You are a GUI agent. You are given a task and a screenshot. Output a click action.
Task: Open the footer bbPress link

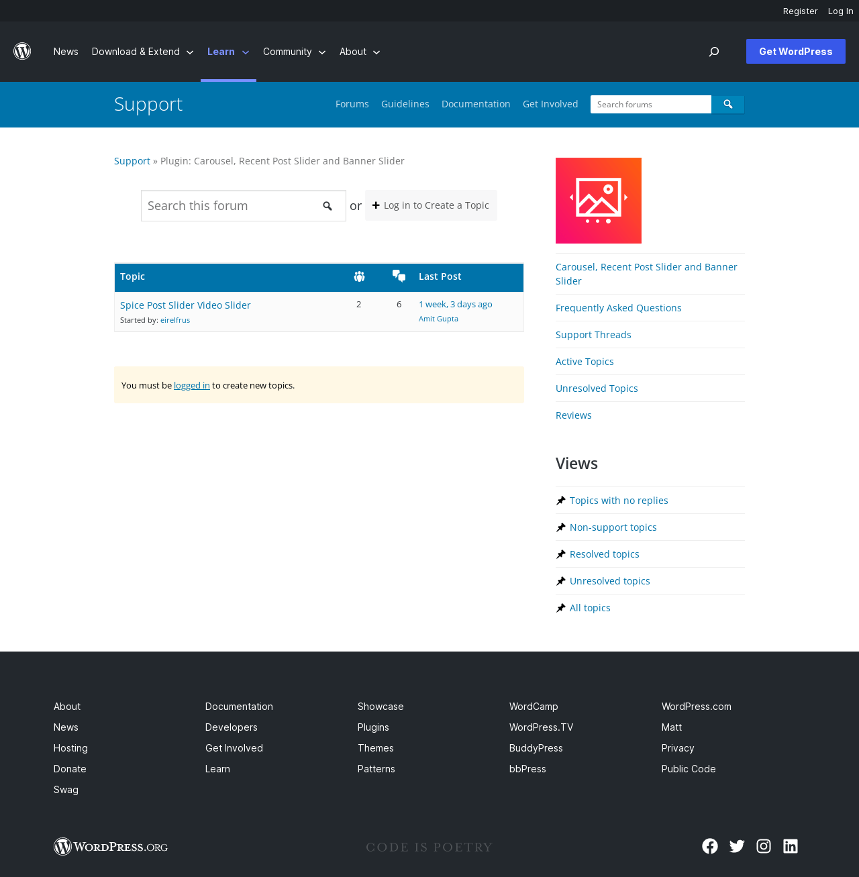(x=527, y=769)
